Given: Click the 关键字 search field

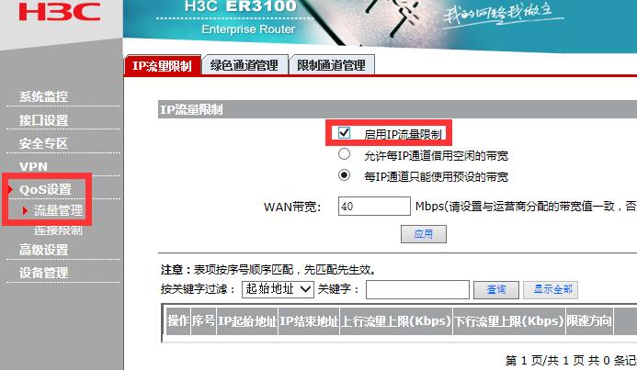Looking at the screenshot, I should pos(417,290).
